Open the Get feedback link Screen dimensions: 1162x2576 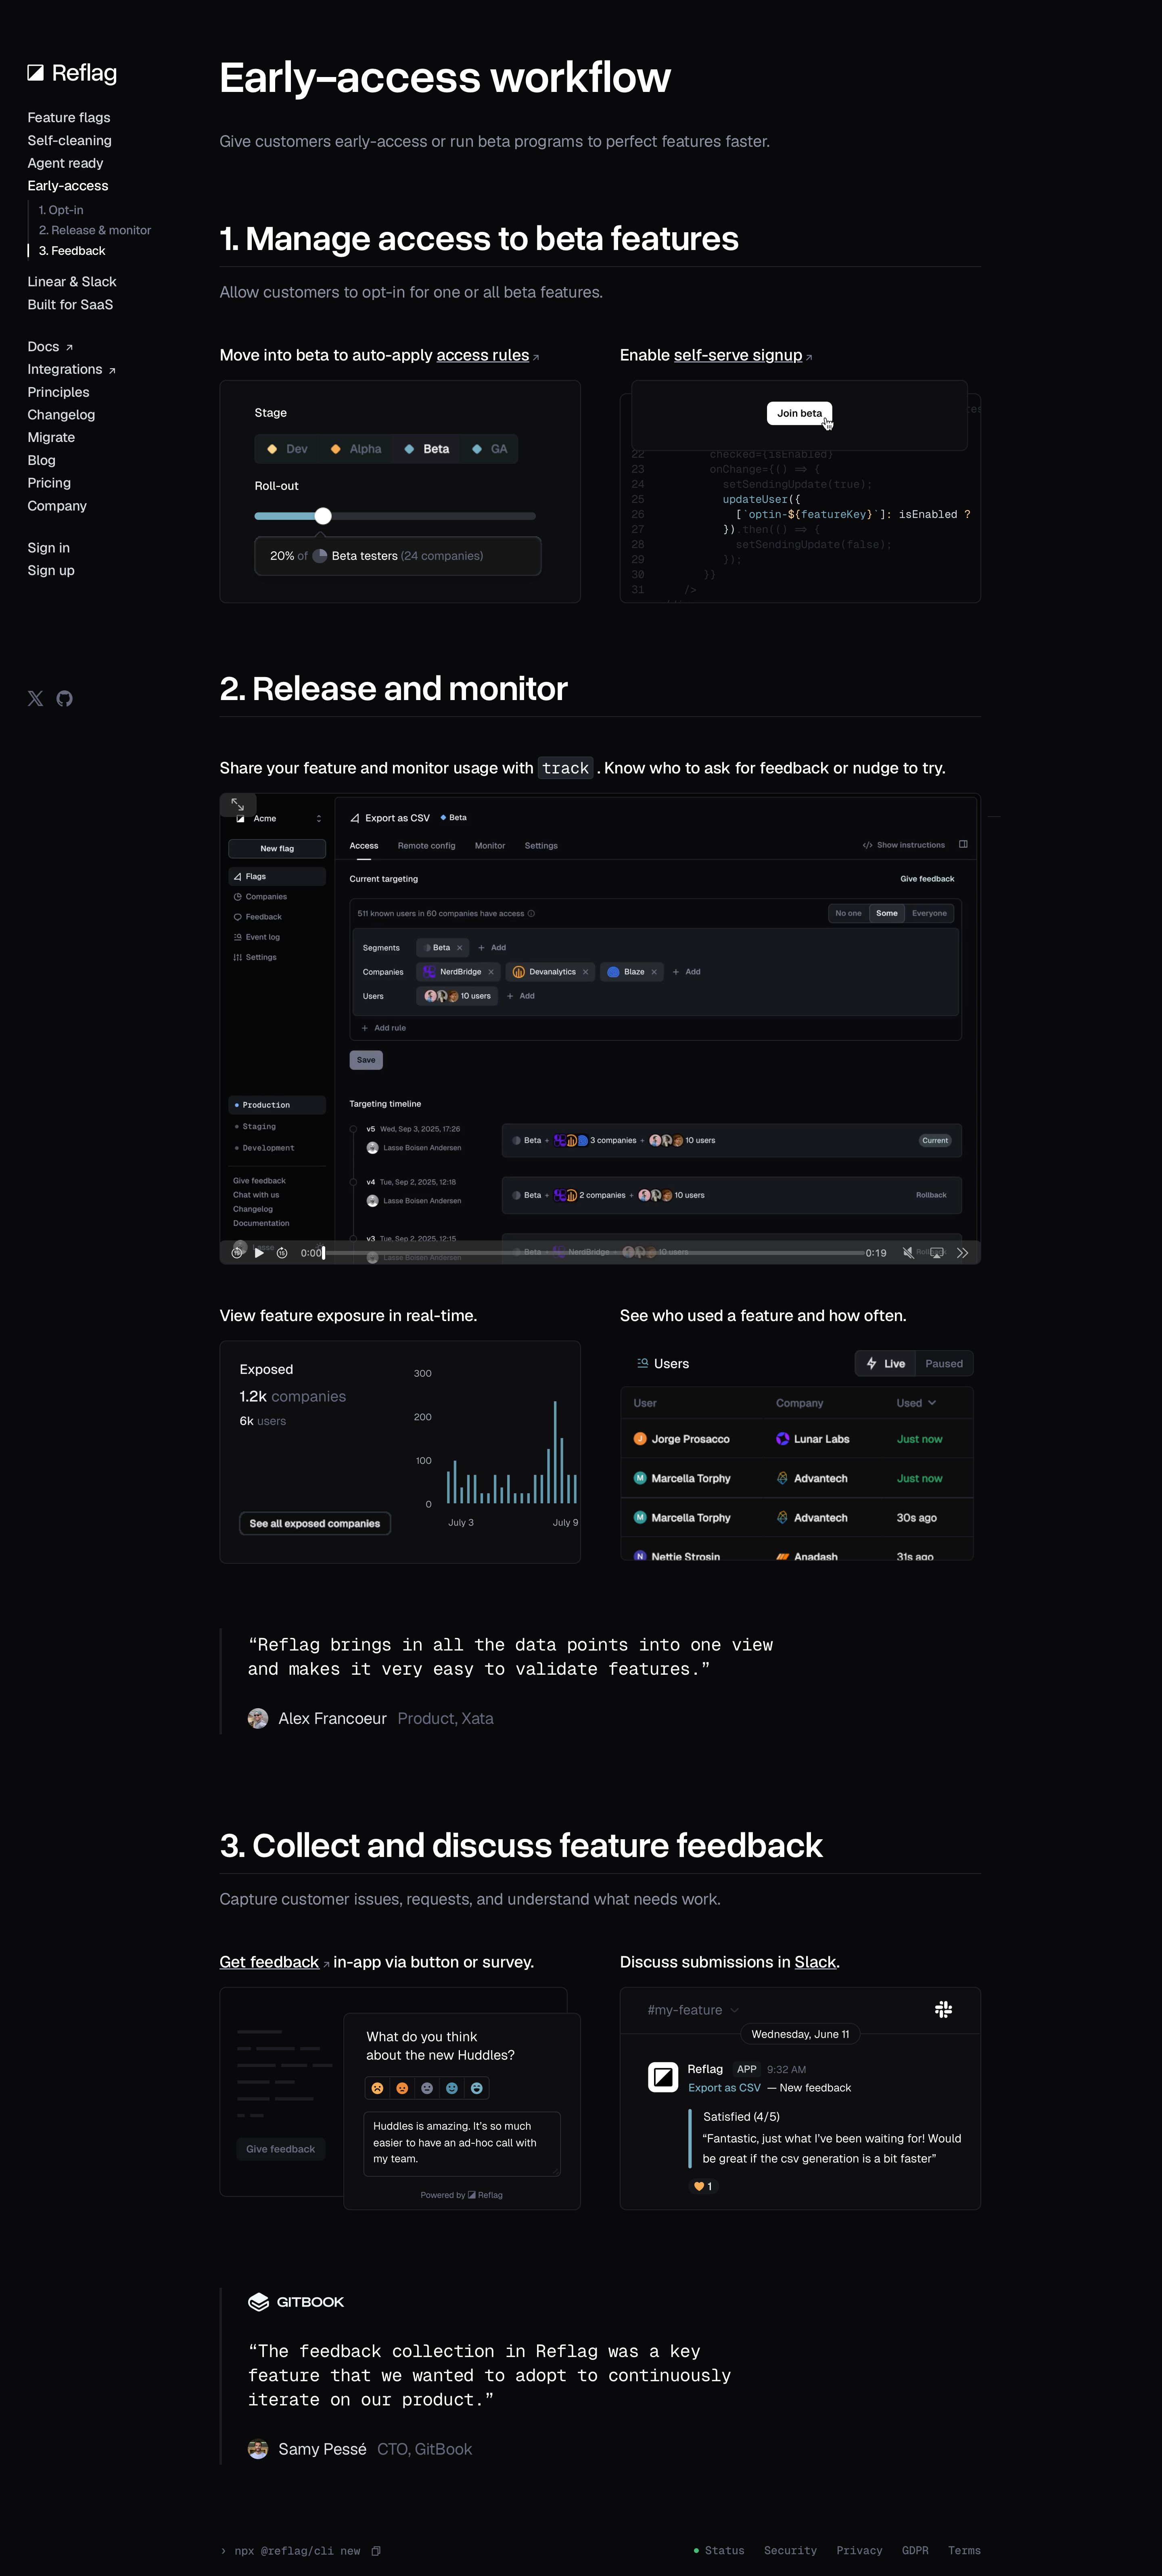pos(269,1962)
